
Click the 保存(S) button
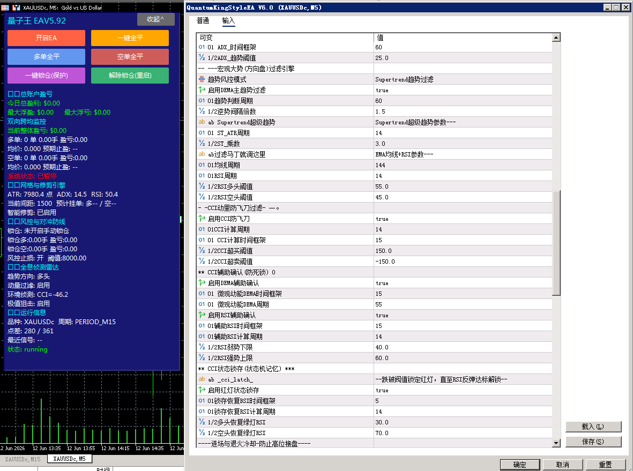593,442
